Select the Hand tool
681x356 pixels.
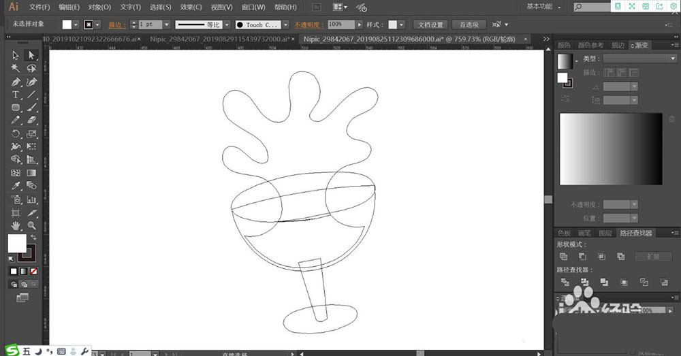(16, 226)
